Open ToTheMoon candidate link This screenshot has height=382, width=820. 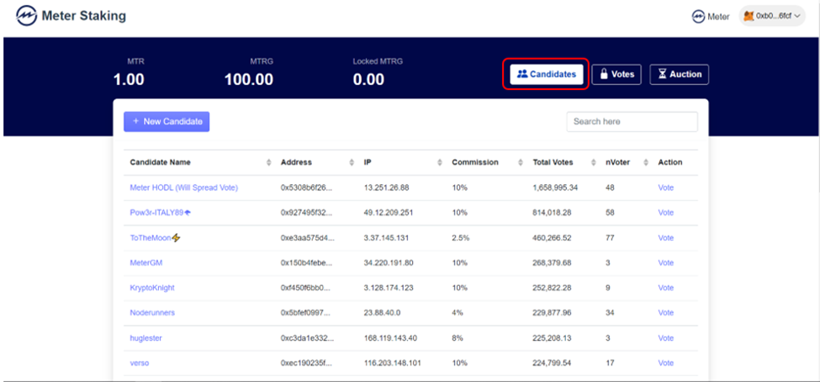pos(155,237)
